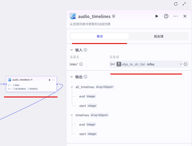Screen dimensions: 192x146
Task: Show info tooltip for 输出 section
Action: pyautogui.click(x=85, y=77)
